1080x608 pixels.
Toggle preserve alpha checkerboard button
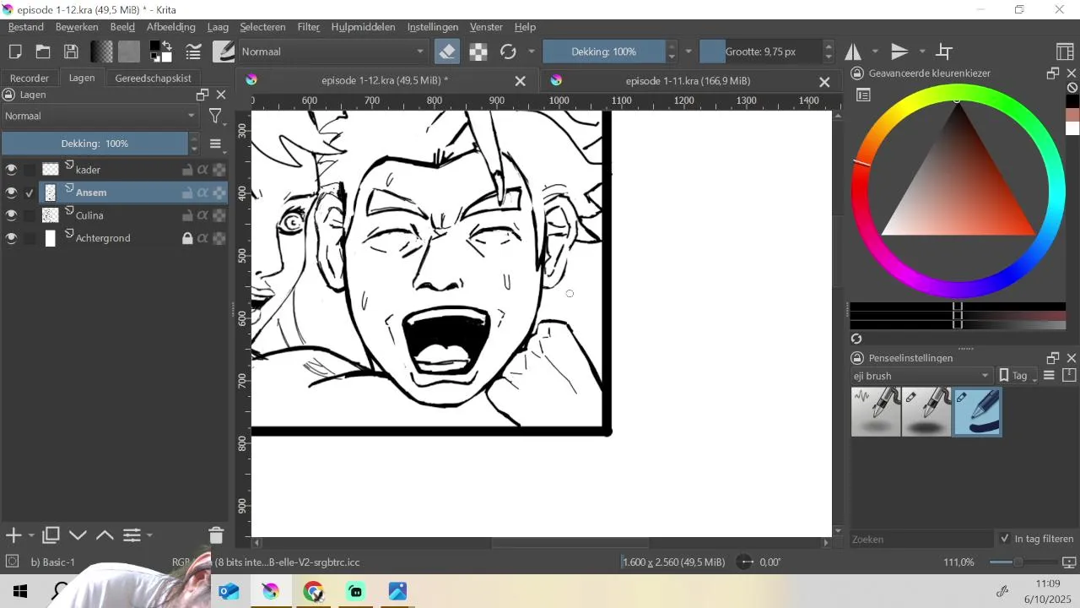pos(478,52)
